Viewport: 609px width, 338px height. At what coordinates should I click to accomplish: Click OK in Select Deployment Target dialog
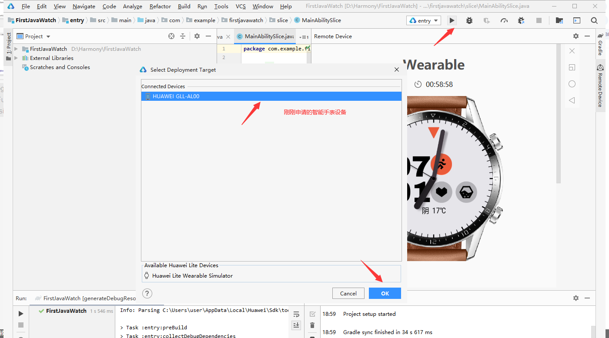tap(385, 293)
